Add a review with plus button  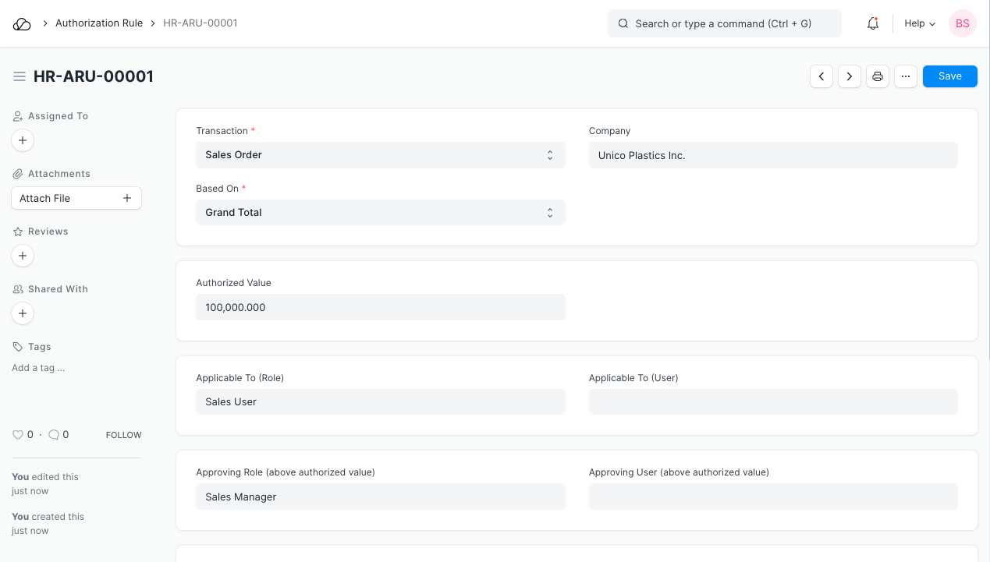23,256
